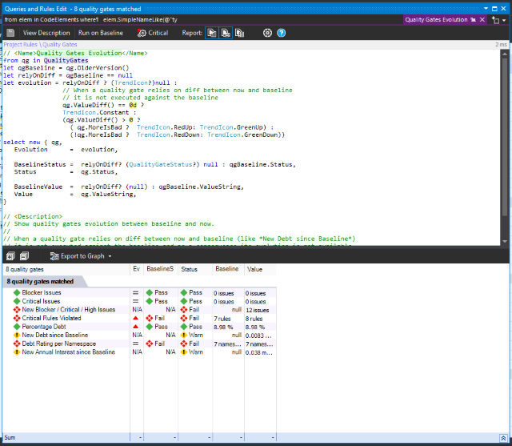Viewport: 512px width, 446px height.
Task: Open window position dropdown arrow in title bar
Action: 486,9
